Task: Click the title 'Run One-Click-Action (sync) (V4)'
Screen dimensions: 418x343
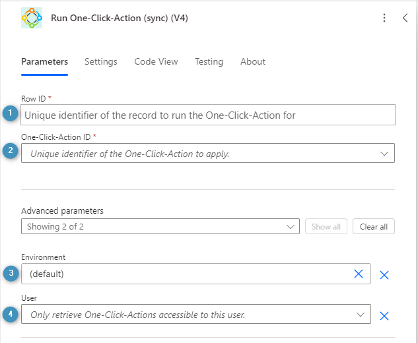Action: click(120, 18)
